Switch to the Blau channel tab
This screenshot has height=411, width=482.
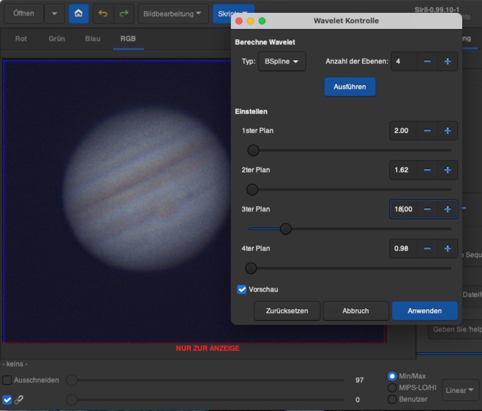(x=93, y=39)
